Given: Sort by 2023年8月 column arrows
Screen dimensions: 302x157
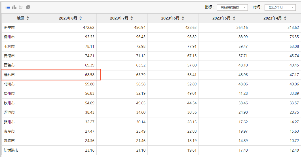Looking at the screenshot, I should 81,18.
